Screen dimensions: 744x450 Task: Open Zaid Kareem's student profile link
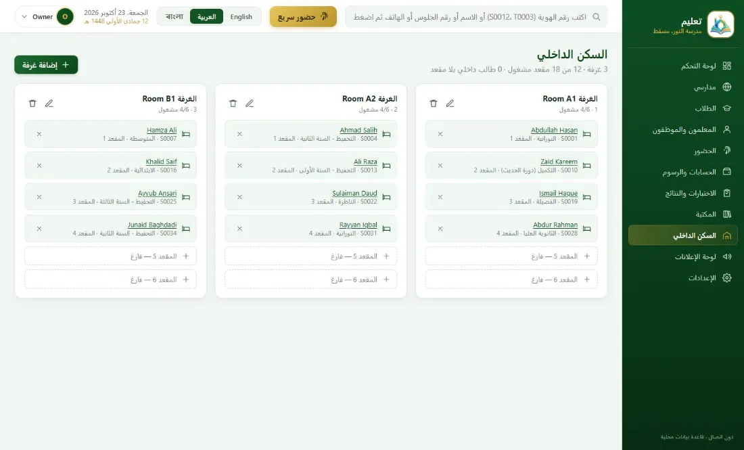tap(559, 162)
